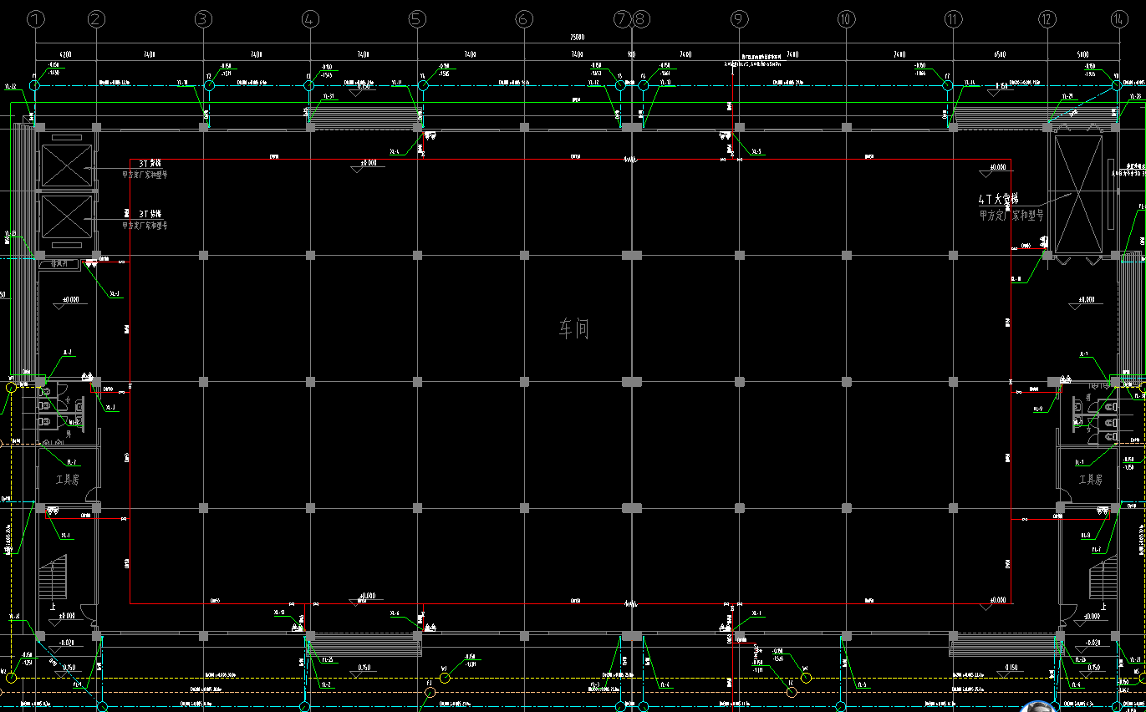
Task: Click the 4200 dimension text
Action: click(64, 54)
